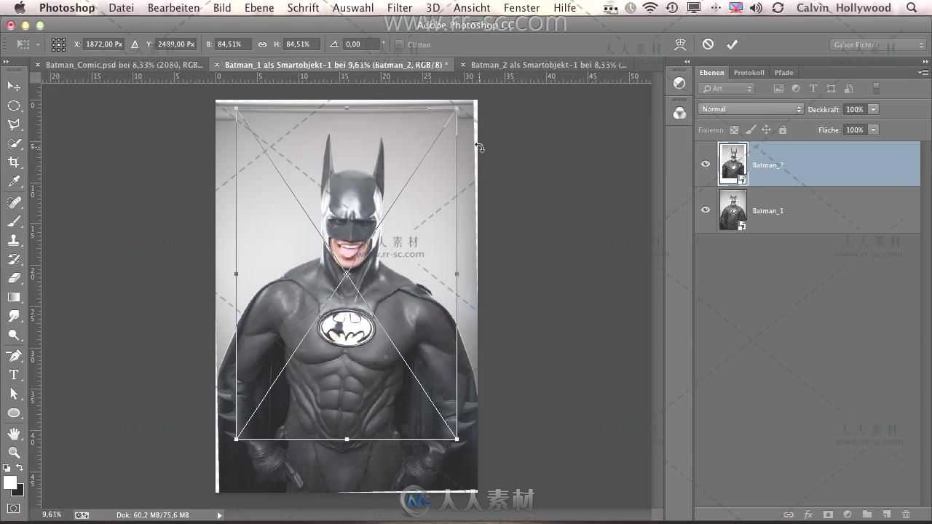Open the Ebene menu
Viewport: 932px width, 524px height.
pyautogui.click(x=259, y=8)
